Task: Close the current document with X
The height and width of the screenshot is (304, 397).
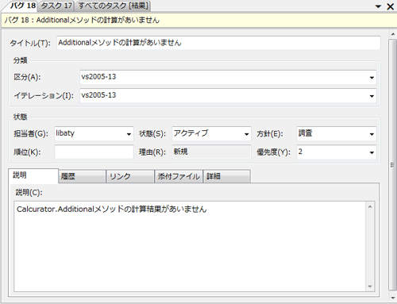Action: point(390,6)
